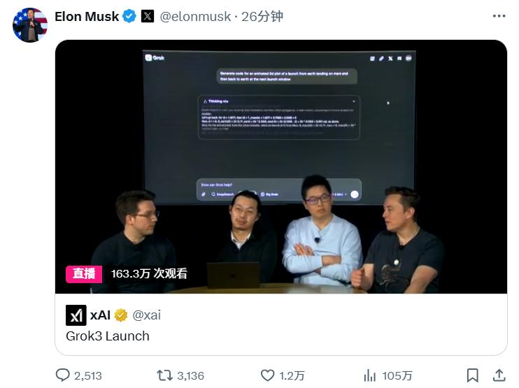Image resolution: width=519 pixels, height=388 pixels.
Task: Repost using the retweet arrows icon
Action: coord(164,375)
